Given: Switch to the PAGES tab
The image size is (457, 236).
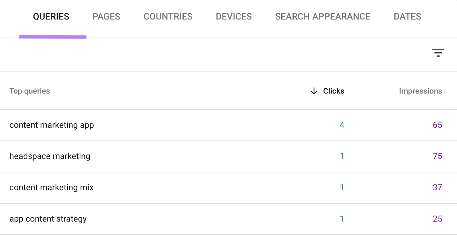Looking at the screenshot, I should [x=106, y=16].
